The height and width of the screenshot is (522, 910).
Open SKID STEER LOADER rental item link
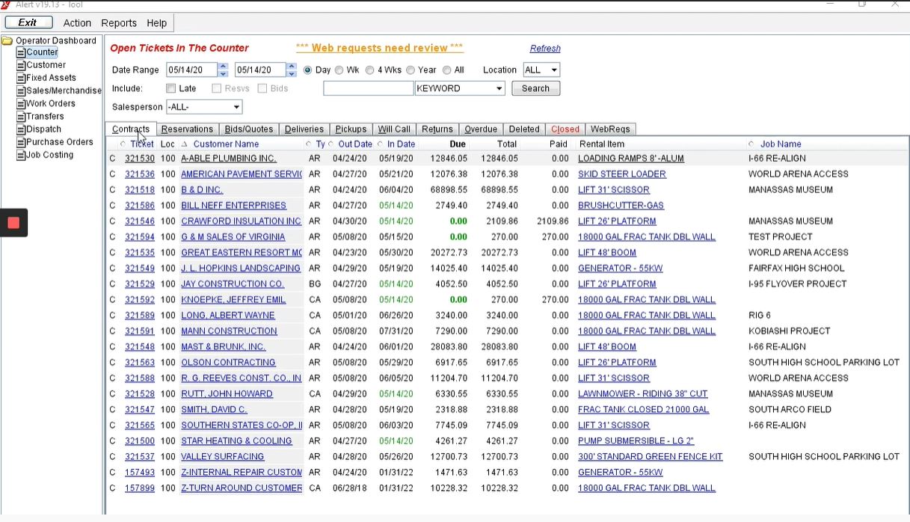622,174
